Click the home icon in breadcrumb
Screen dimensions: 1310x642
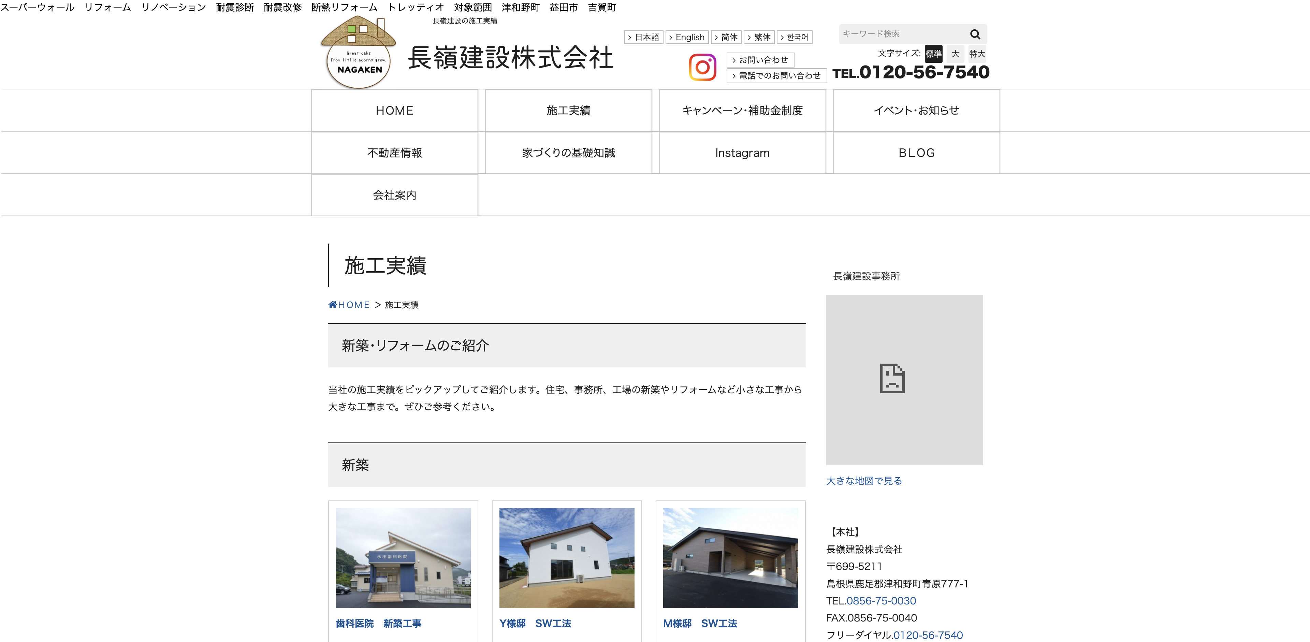[333, 305]
